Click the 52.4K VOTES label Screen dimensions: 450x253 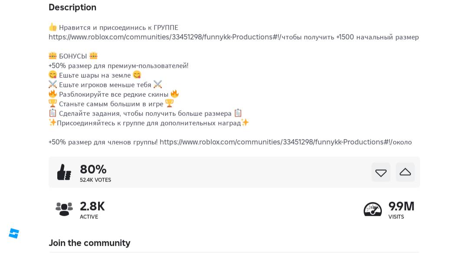(x=95, y=180)
